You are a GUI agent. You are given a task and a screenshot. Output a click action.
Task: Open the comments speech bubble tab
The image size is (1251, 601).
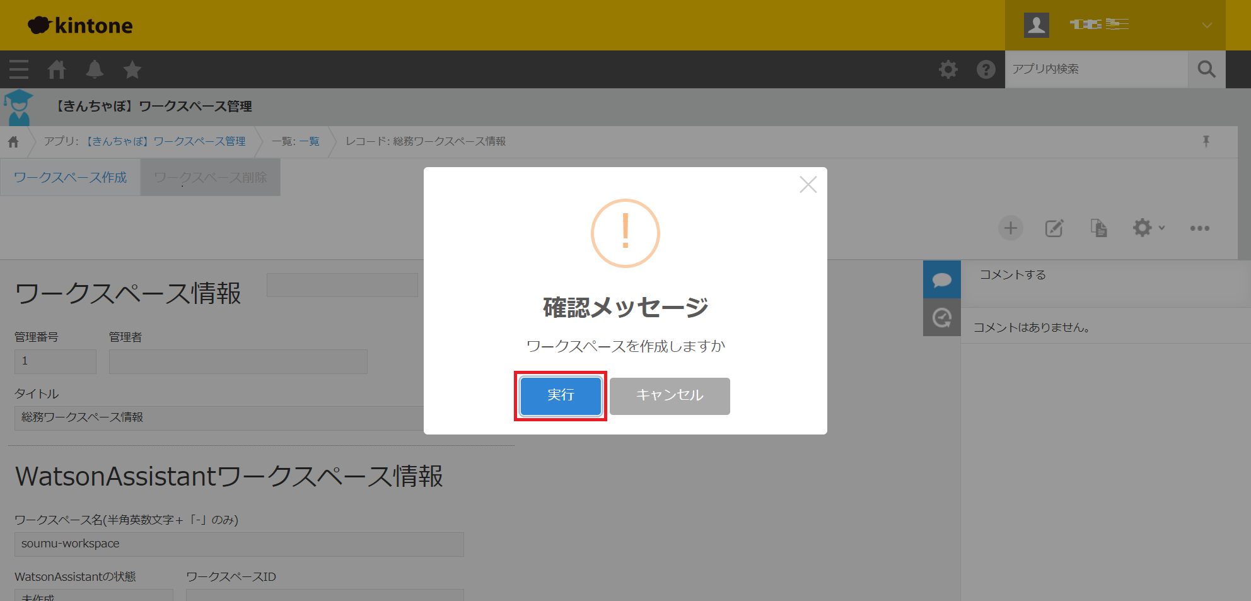(941, 279)
